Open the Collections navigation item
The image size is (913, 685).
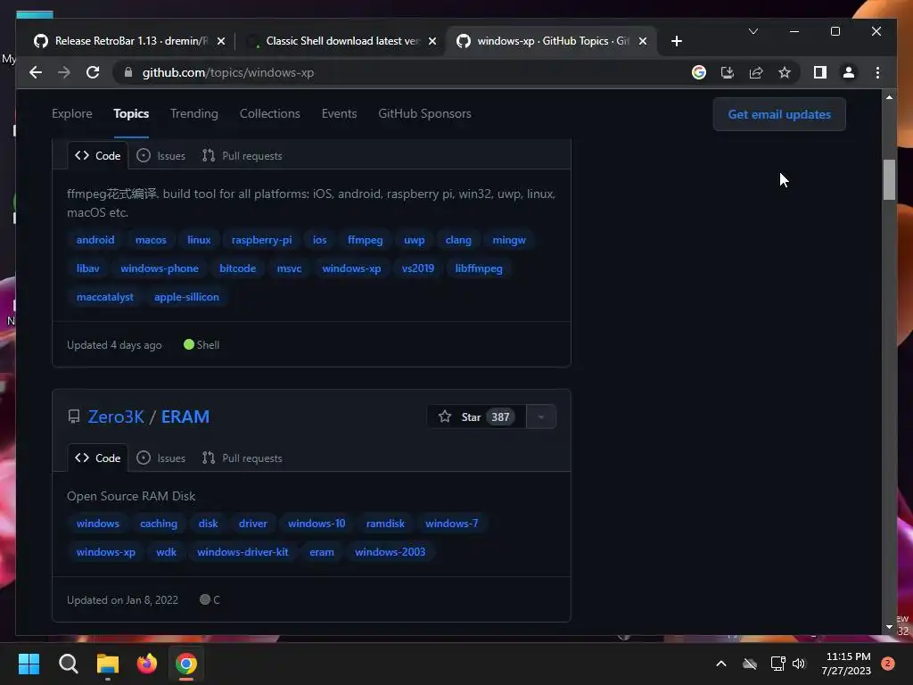[269, 113]
